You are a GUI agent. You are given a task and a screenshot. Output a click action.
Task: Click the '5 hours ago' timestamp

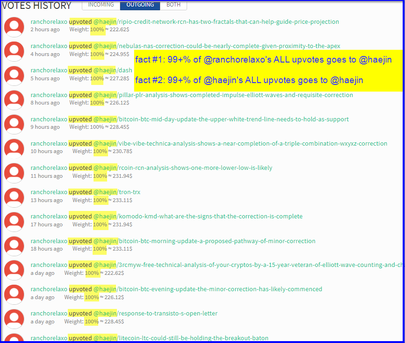tap(45, 78)
